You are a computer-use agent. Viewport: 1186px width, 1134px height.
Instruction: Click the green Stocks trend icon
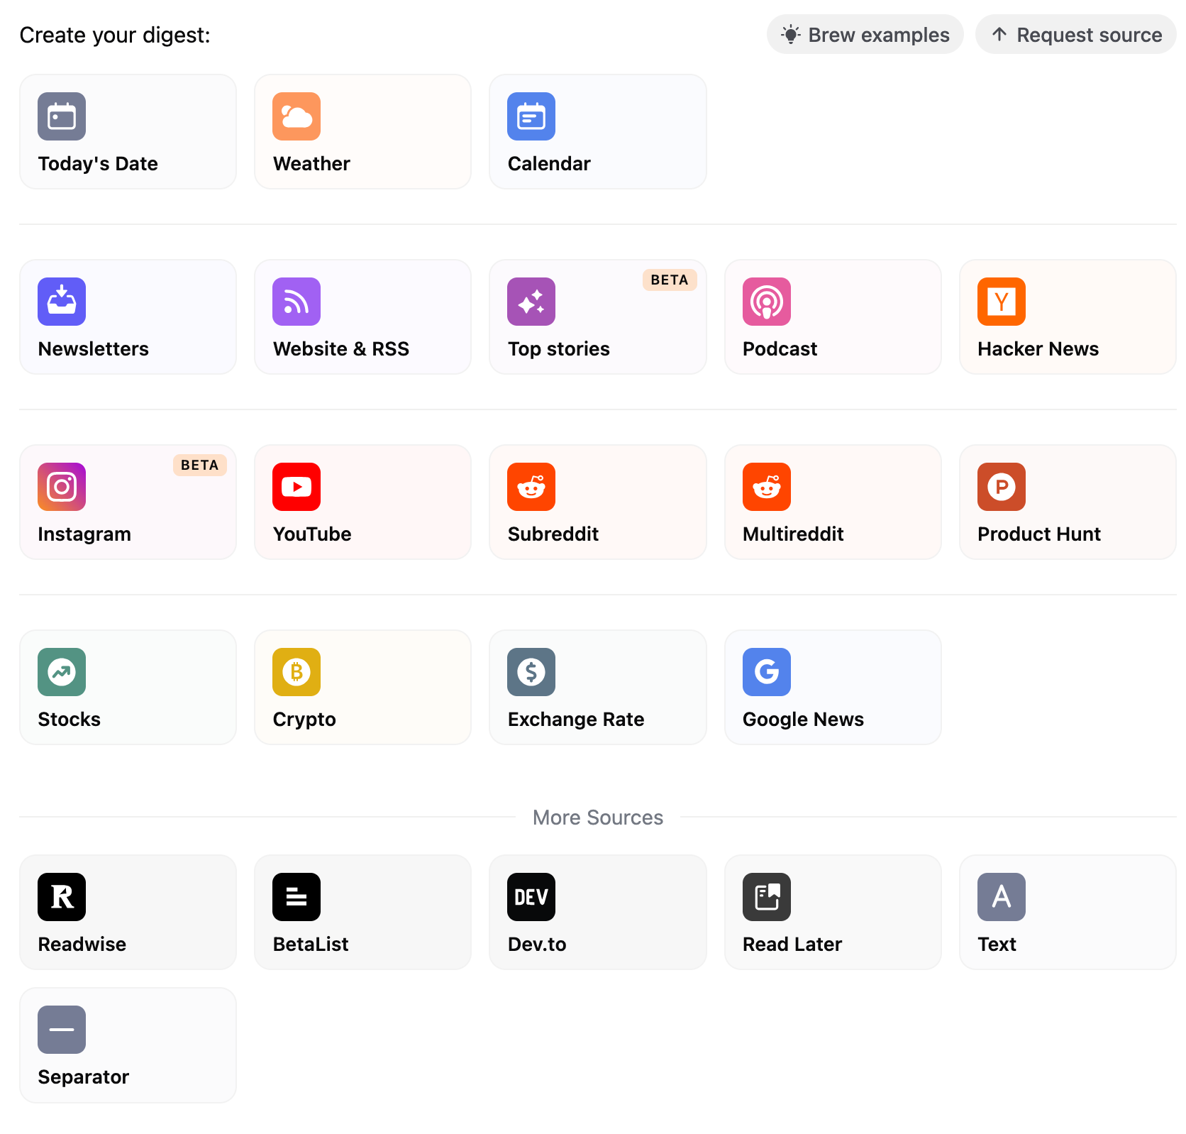(62, 672)
